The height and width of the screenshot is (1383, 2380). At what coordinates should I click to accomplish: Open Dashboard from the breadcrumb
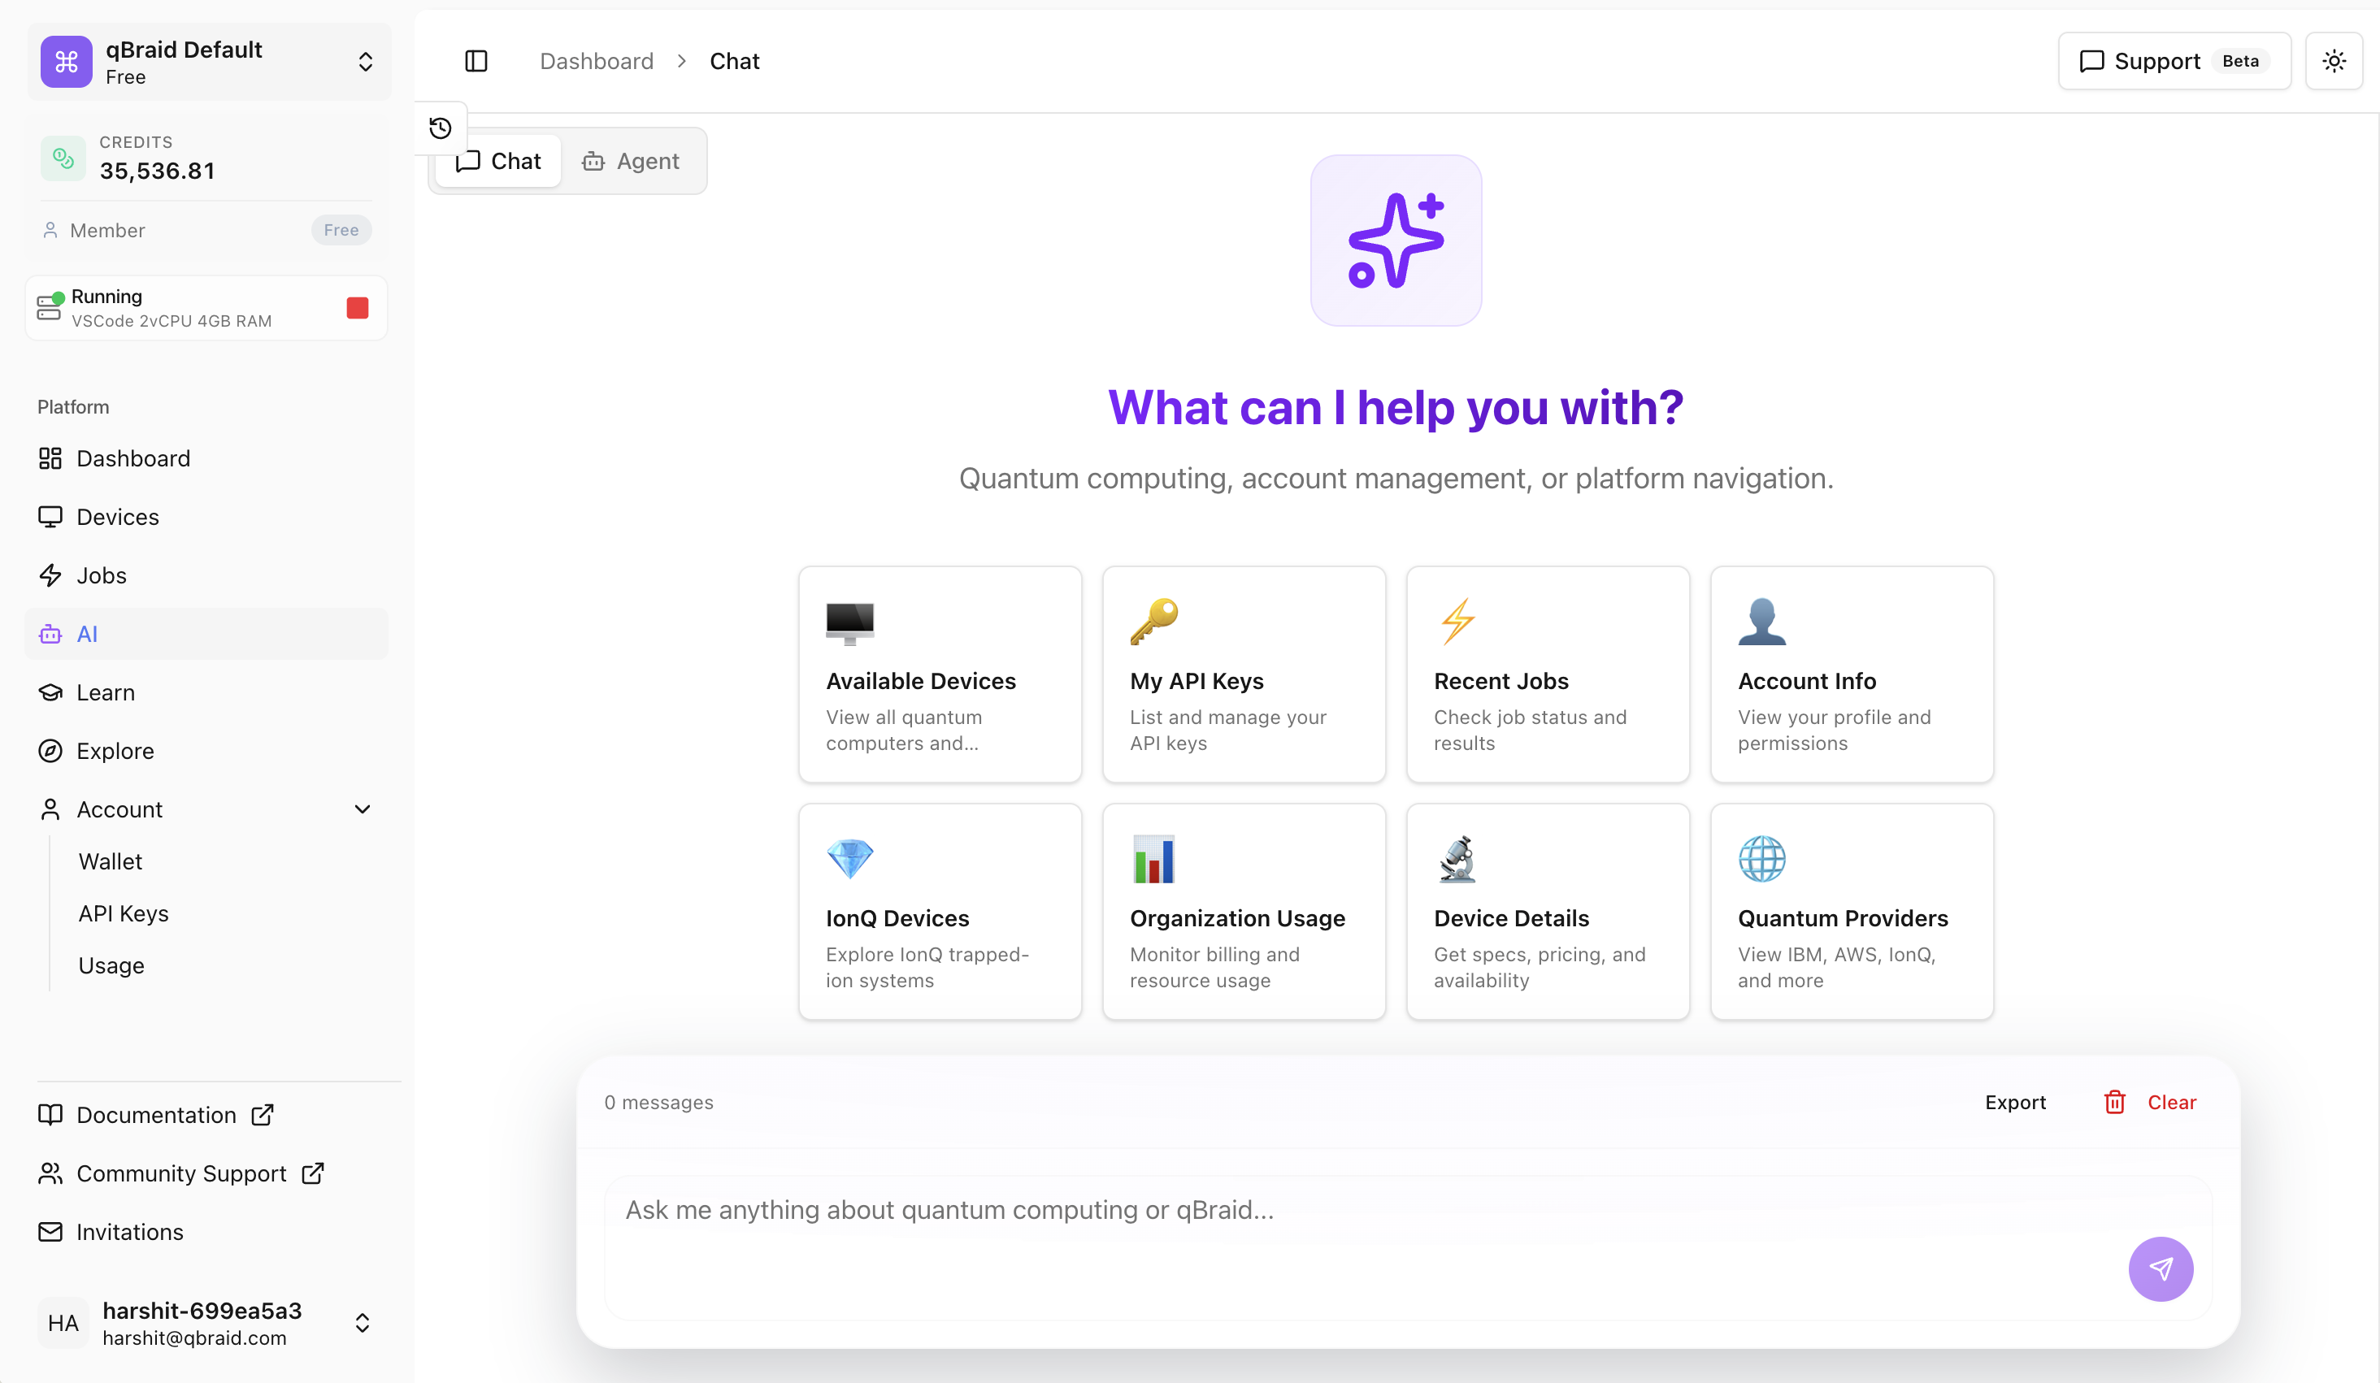pos(596,60)
